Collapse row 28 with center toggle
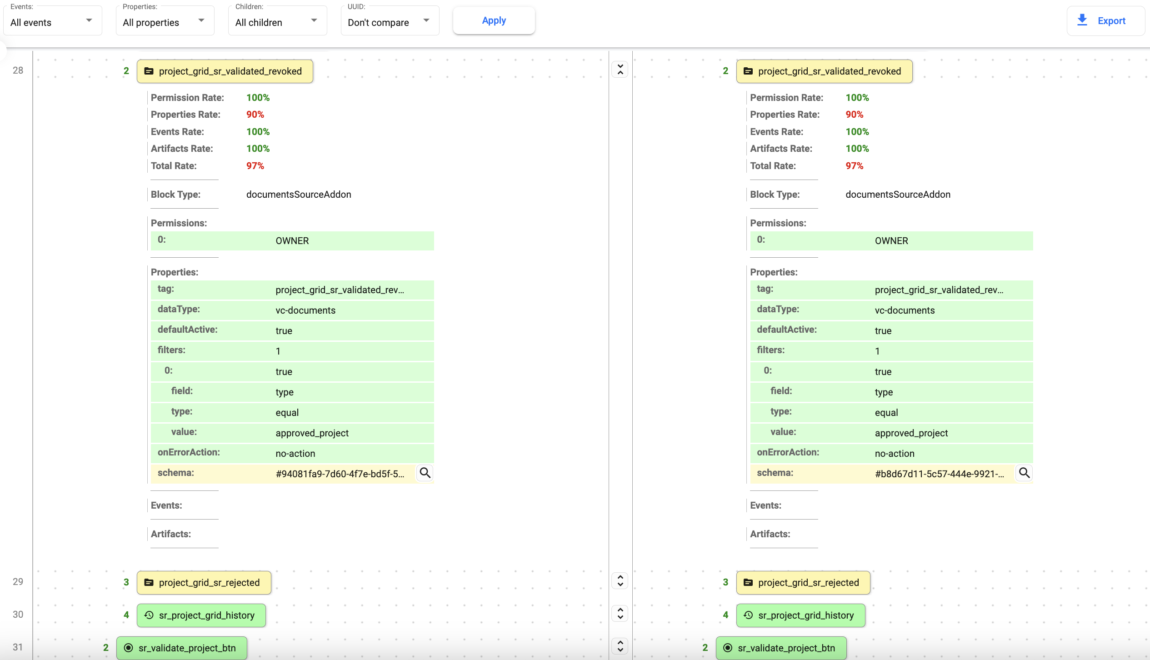 (620, 70)
